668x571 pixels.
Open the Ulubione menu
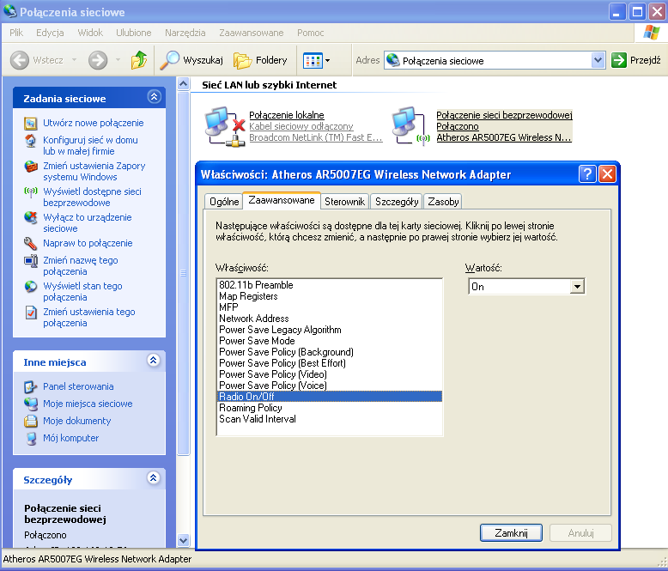133,33
